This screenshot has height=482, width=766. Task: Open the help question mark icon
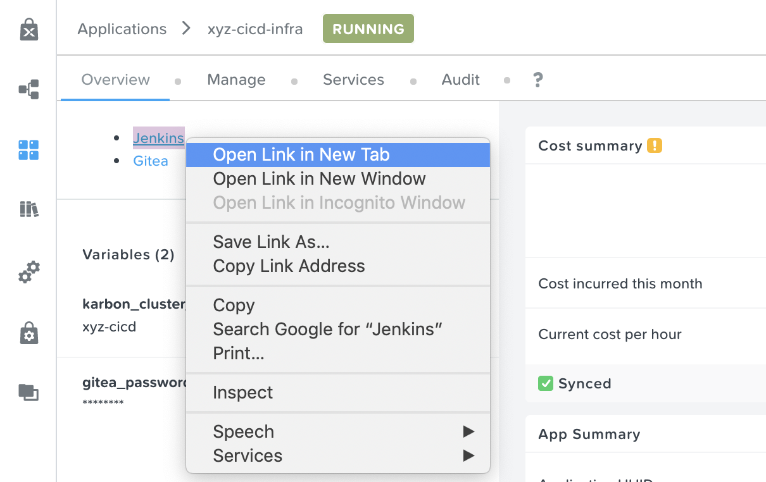point(538,80)
